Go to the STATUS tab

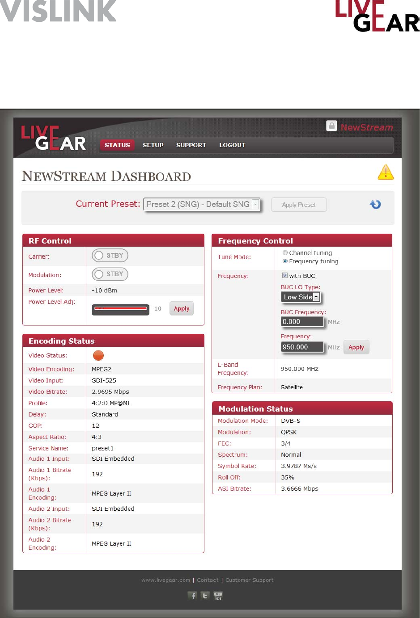(117, 145)
